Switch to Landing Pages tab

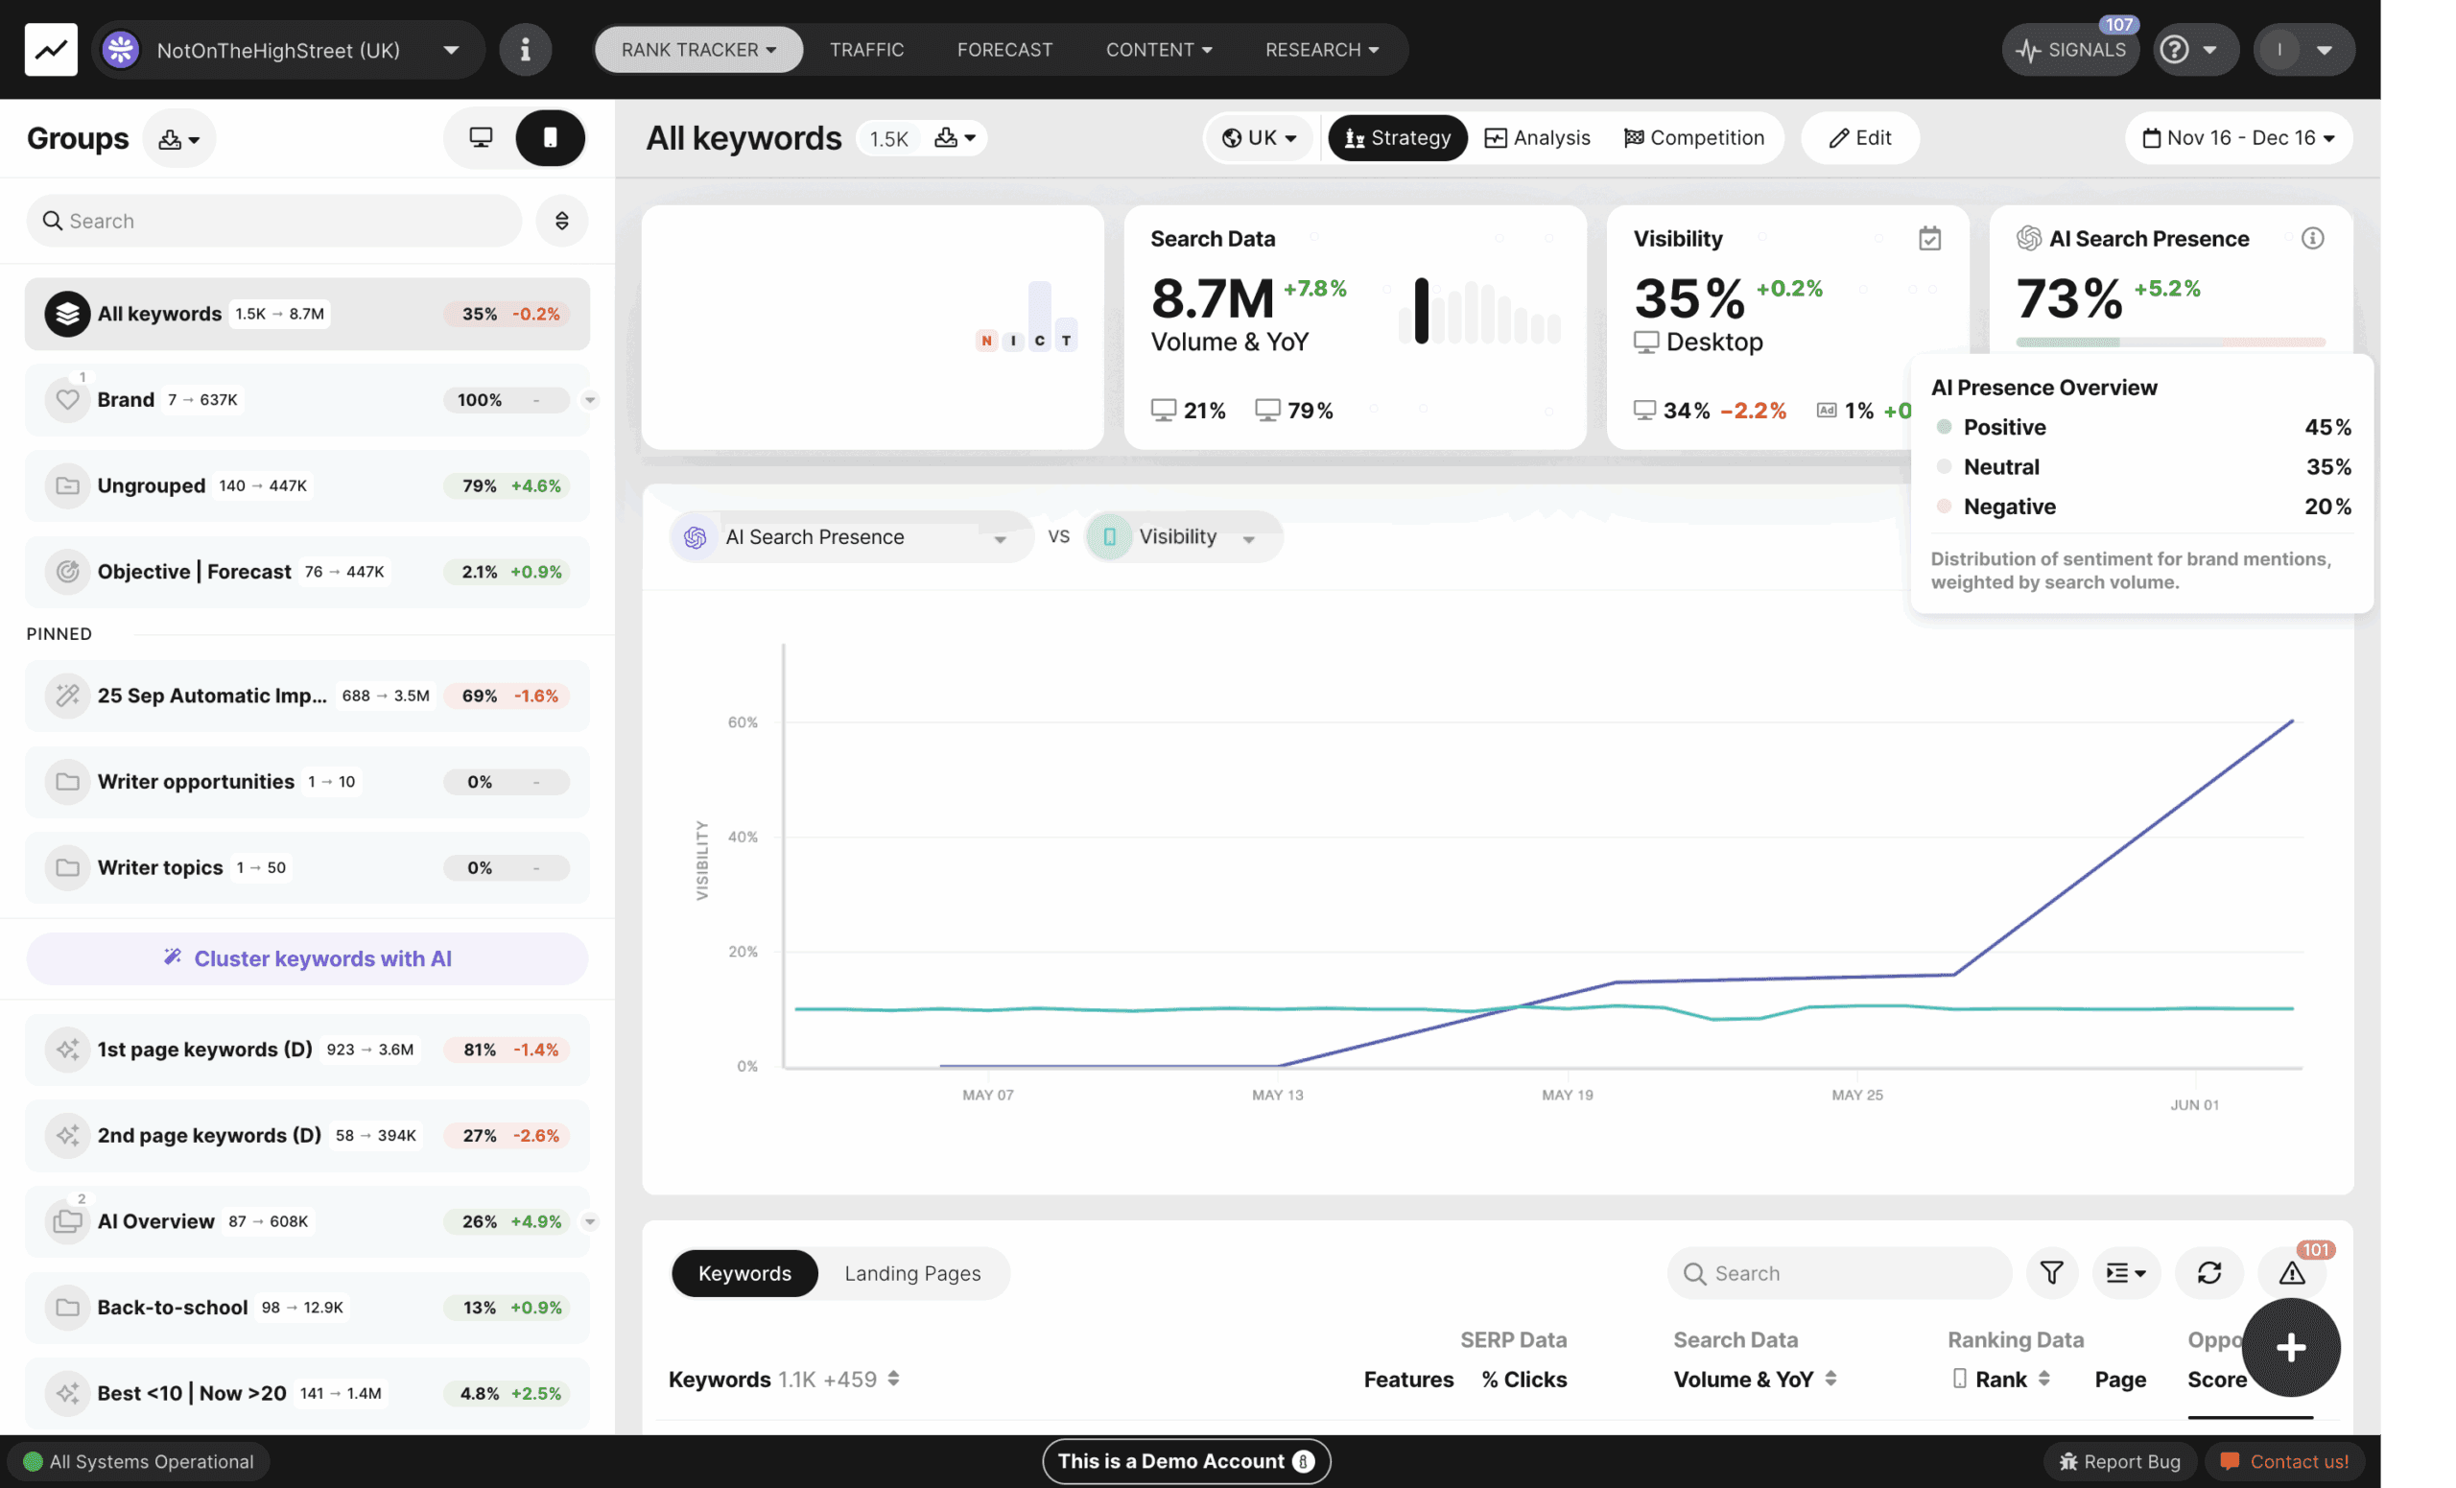pyautogui.click(x=911, y=1273)
